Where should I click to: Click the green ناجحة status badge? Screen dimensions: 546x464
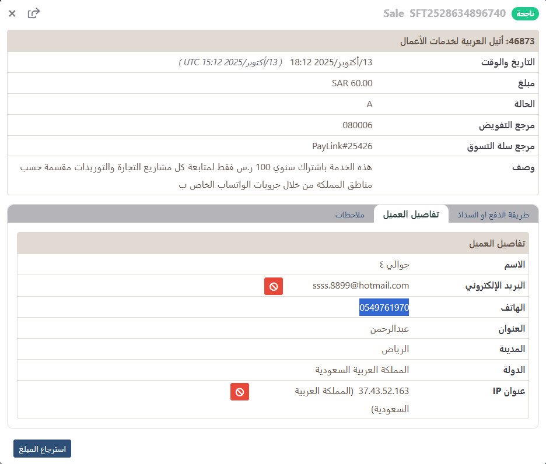[524, 13]
